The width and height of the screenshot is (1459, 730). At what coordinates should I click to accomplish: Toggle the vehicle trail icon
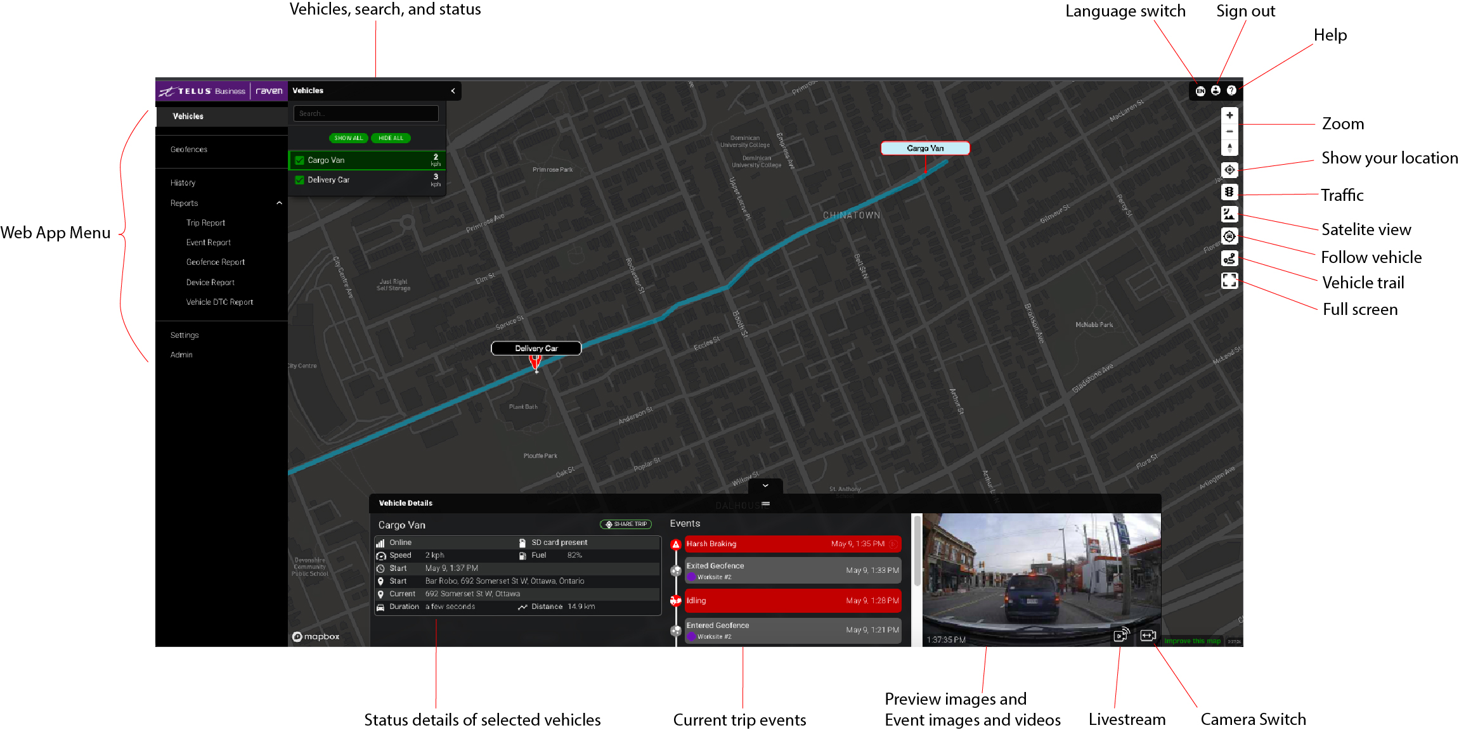pos(1229,259)
